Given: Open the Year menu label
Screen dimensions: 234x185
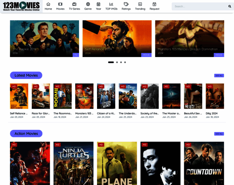Looking at the screenshot, I should pos(98,9).
